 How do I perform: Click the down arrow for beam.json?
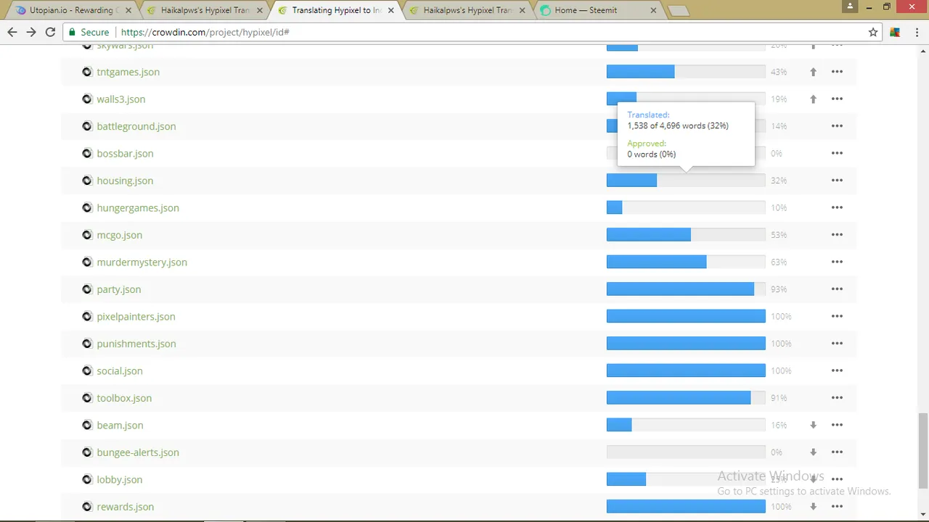[813, 425]
